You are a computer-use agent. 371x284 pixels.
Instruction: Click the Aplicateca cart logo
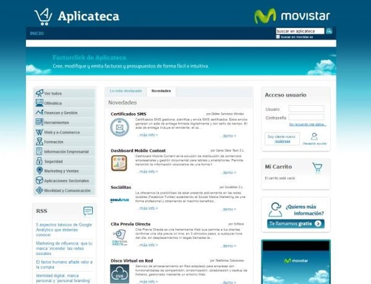point(43,17)
